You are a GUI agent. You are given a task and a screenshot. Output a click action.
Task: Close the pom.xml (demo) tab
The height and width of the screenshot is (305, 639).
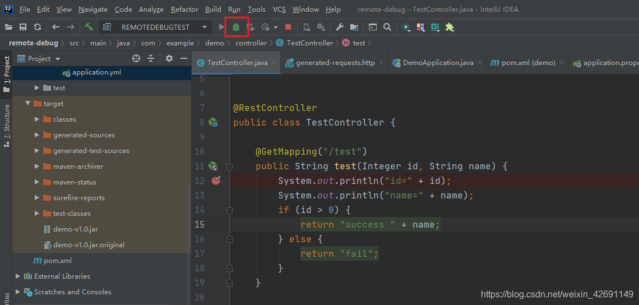(x=562, y=63)
